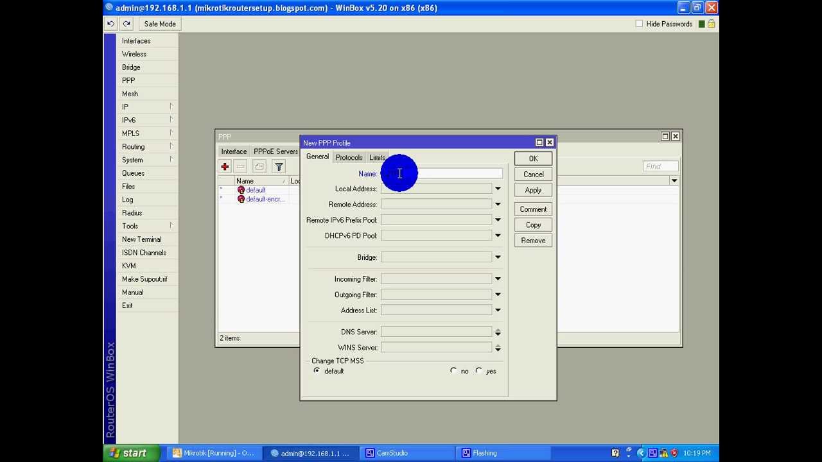
Task: Click the default profile icon in PPP list
Action: [241, 190]
